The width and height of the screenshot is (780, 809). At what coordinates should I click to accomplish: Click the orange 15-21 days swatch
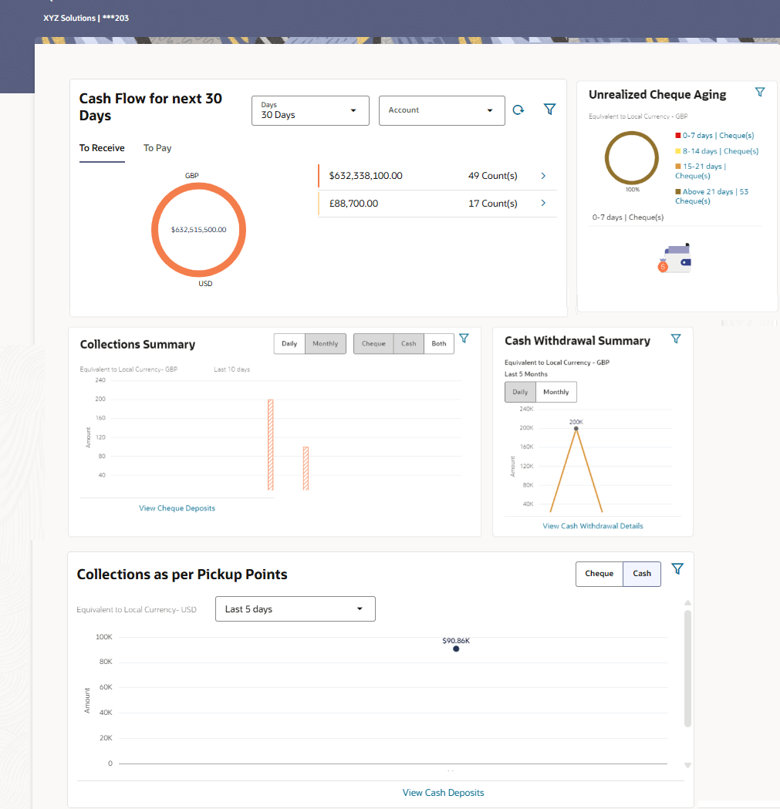pos(678,166)
